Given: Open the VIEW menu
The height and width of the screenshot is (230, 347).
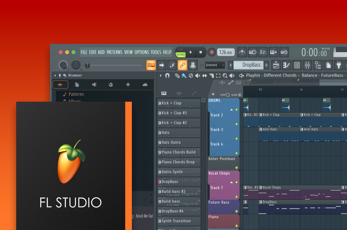Looking at the screenshot, I should click(128, 52).
